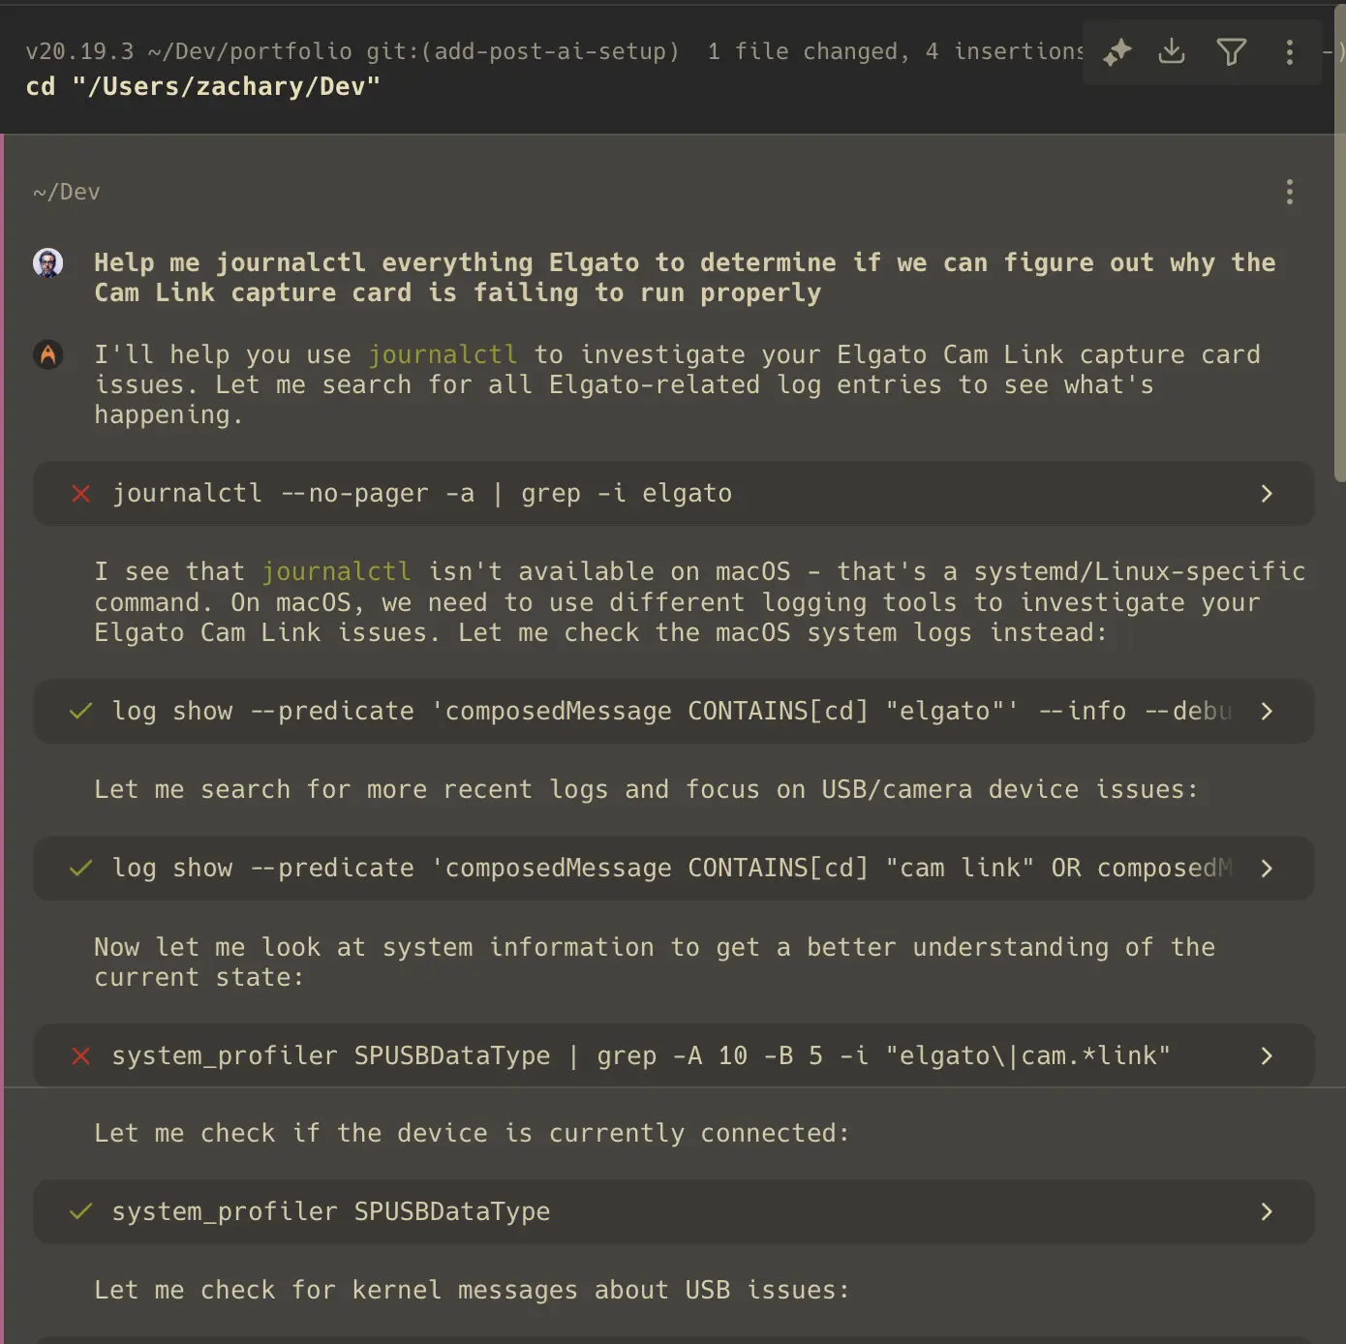Select the filter icon in top toolbar
The width and height of the screenshot is (1346, 1344).
pyautogui.click(x=1231, y=52)
